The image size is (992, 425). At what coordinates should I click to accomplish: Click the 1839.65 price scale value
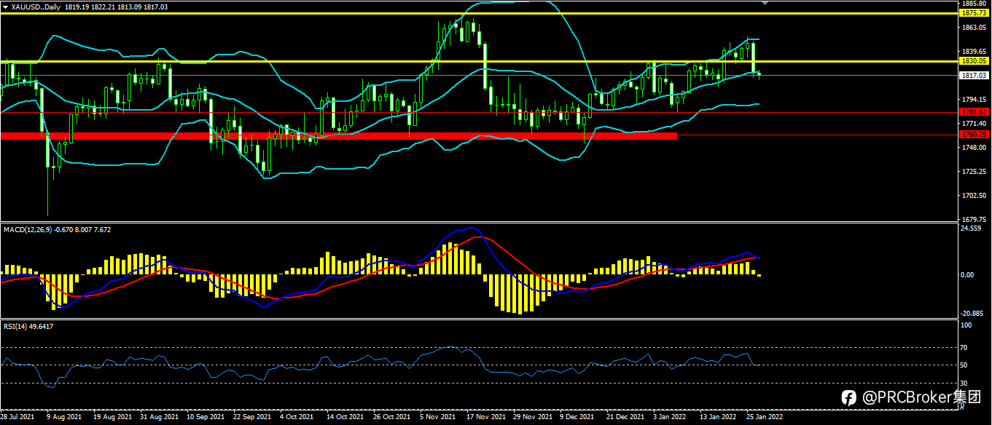[974, 51]
